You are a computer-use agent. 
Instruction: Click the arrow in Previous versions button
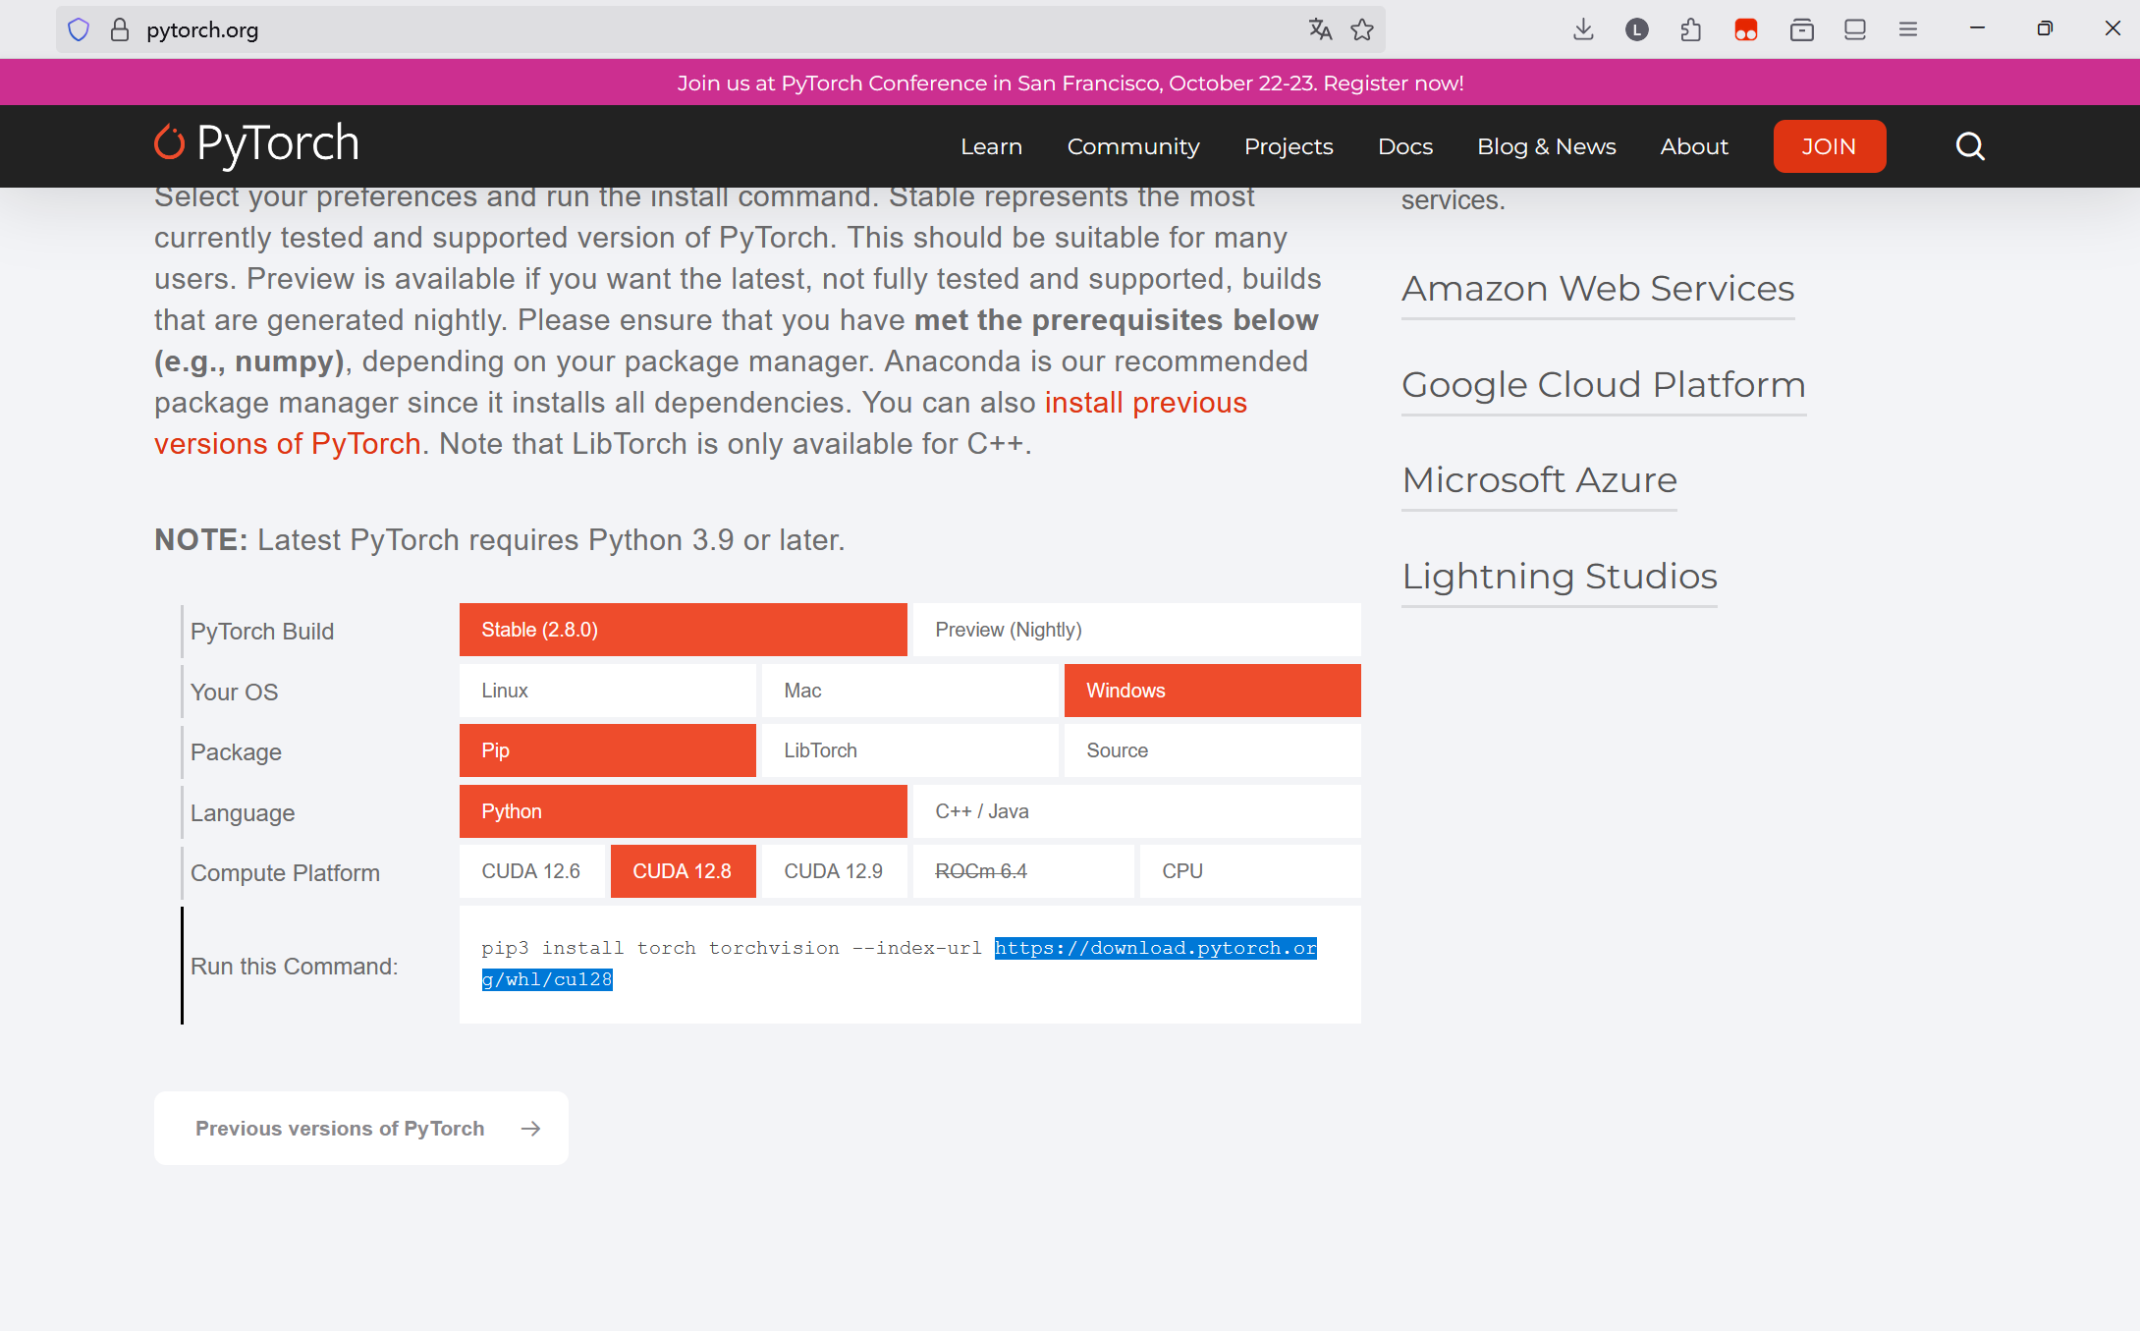[530, 1129]
